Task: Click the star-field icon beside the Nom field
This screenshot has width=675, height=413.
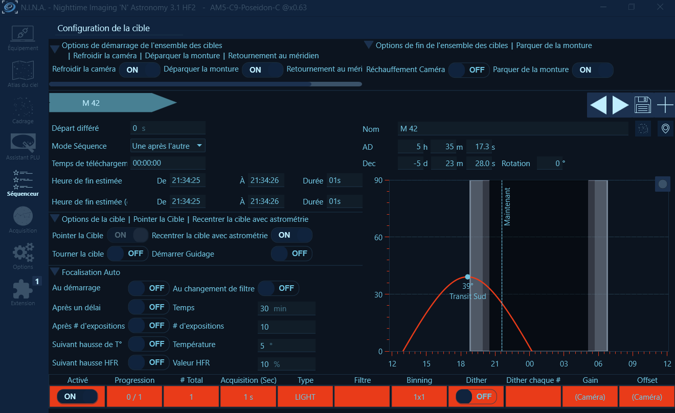Action: coord(643,129)
